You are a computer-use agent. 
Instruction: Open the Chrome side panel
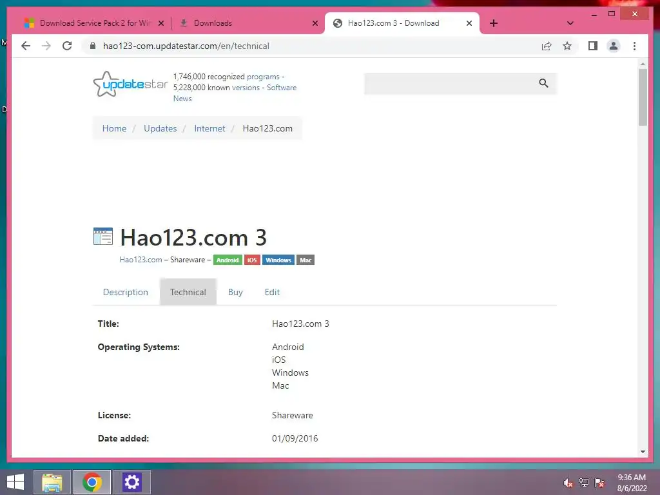(x=593, y=46)
